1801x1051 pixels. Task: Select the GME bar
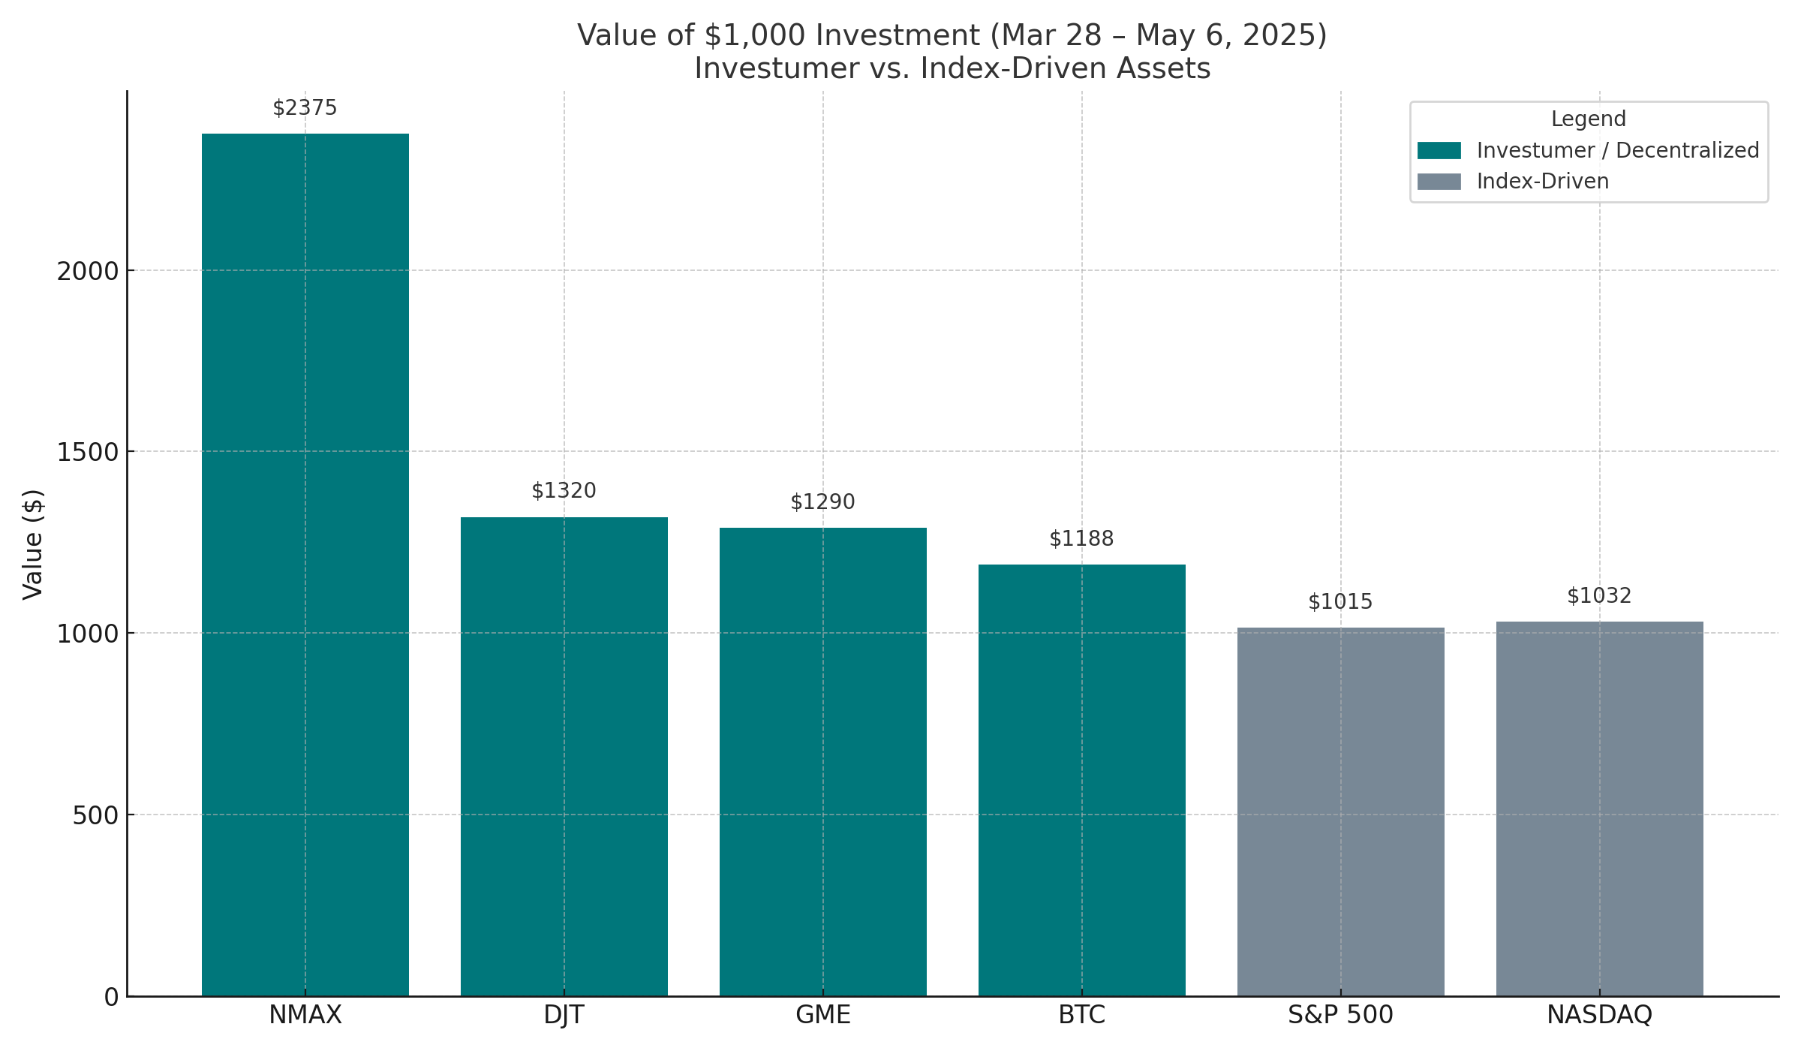click(823, 762)
